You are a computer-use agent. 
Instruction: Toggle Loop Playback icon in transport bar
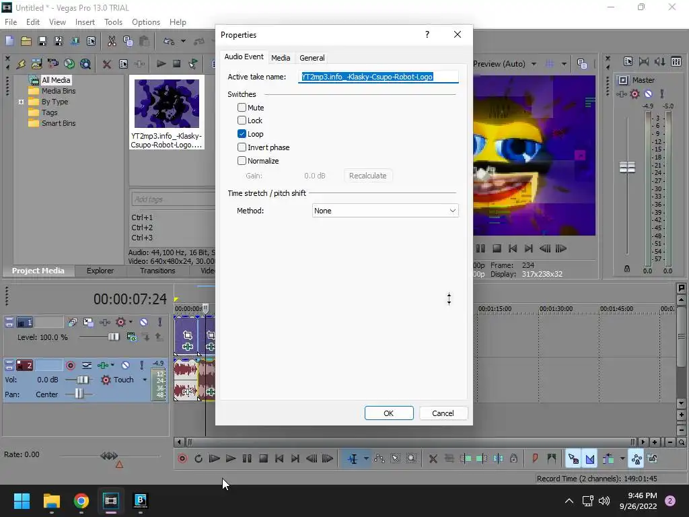[198, 458]
